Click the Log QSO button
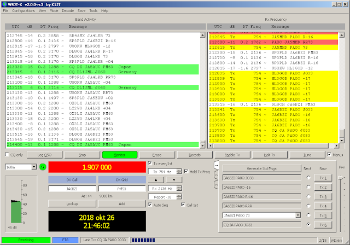Image resolution: width=350 pixels, height=245 pixels. tap(44, 155)
